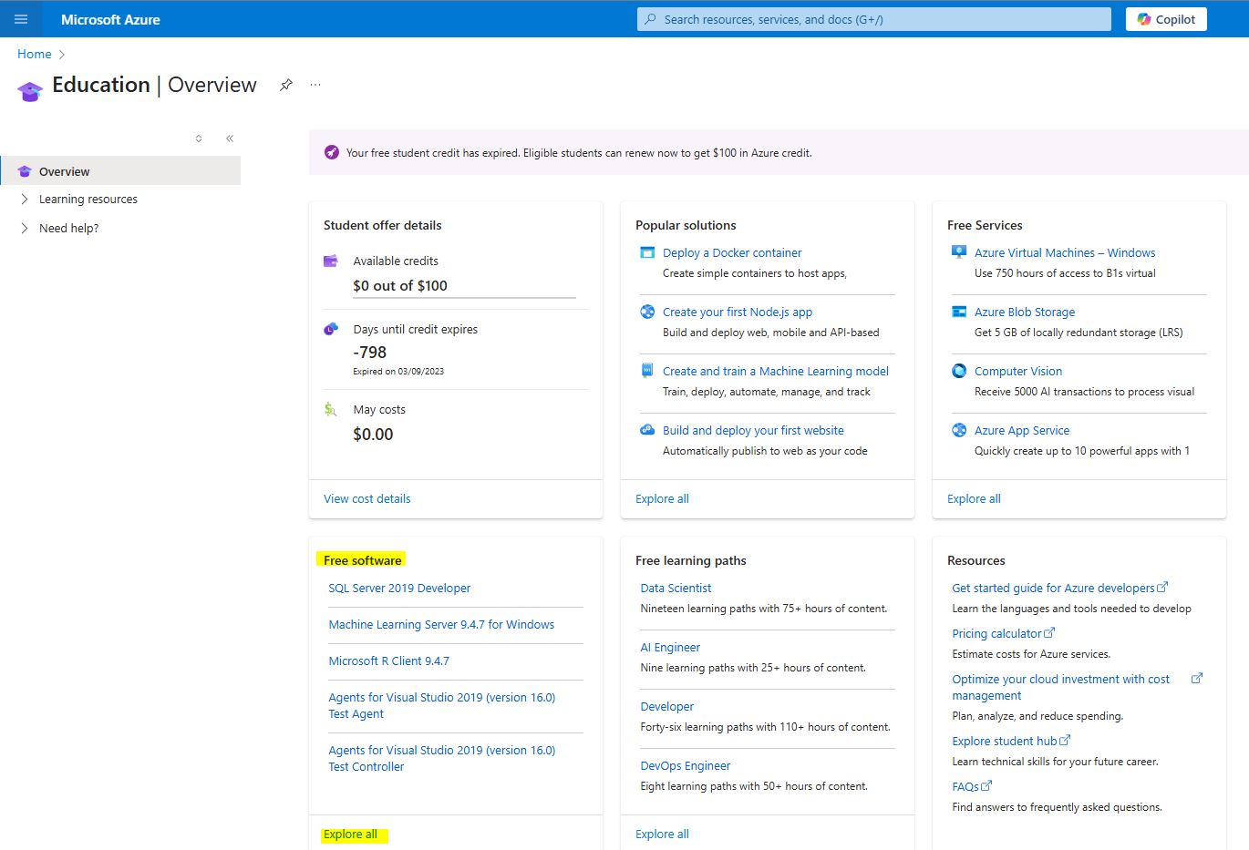
Task: Open Computer Vision link
Action: [x=1018, y=371]
